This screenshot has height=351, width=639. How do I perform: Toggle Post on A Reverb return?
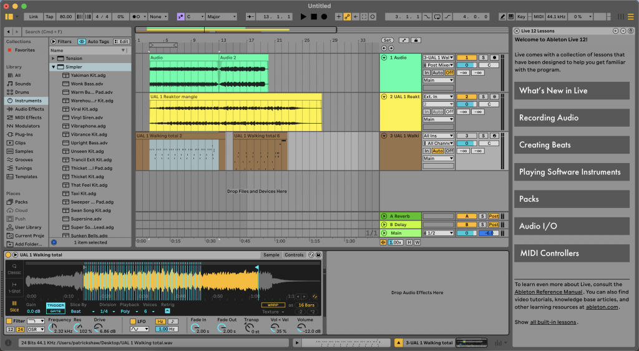point(494,217)
